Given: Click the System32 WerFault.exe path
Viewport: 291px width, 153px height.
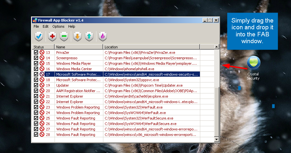Looking at the screenshot, I should (x=134, y=107).
